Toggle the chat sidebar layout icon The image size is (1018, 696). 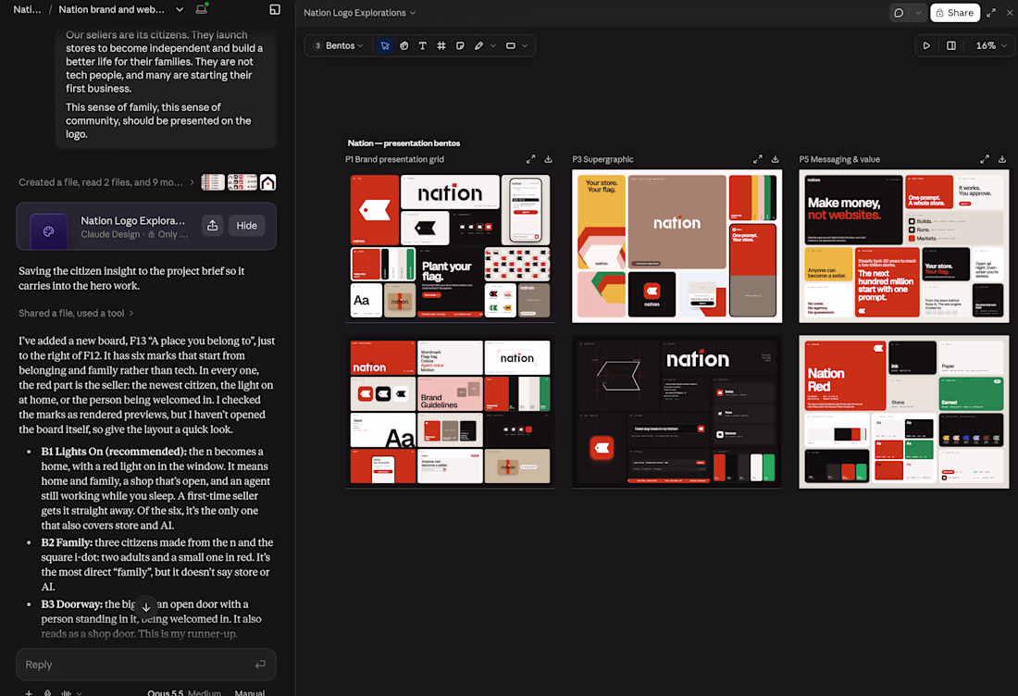pos(275,9)
